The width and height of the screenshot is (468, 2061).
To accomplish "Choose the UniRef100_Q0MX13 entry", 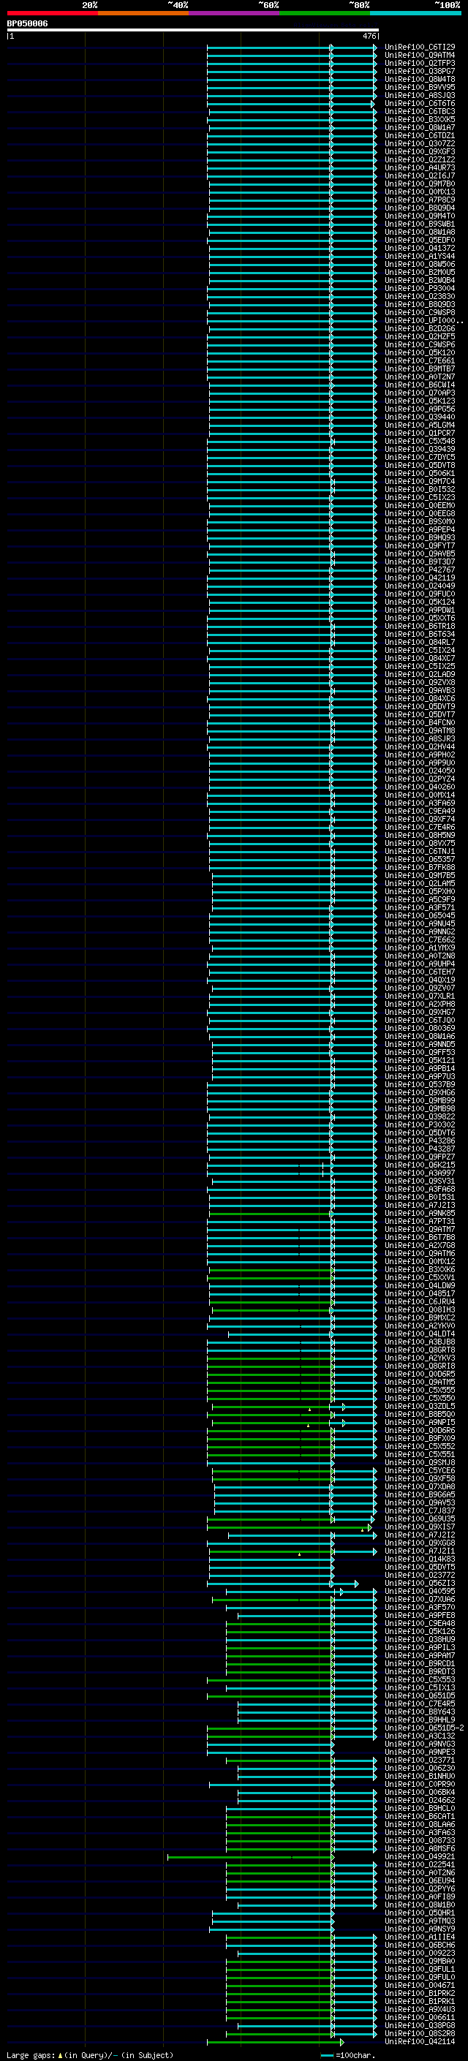I will point(420,192).
